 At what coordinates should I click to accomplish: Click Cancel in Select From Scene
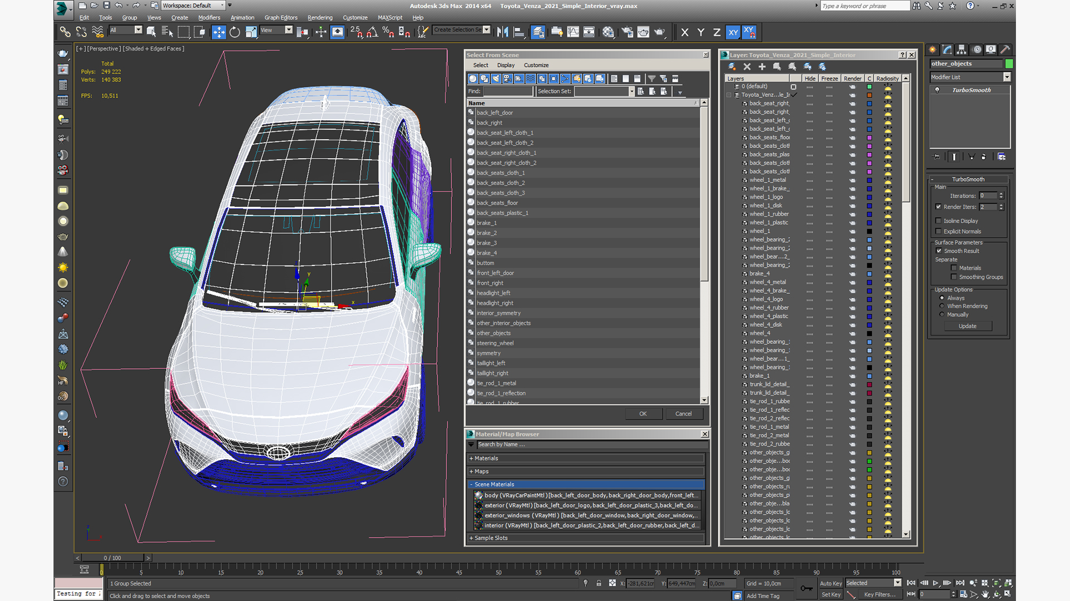tap(683, 414)
